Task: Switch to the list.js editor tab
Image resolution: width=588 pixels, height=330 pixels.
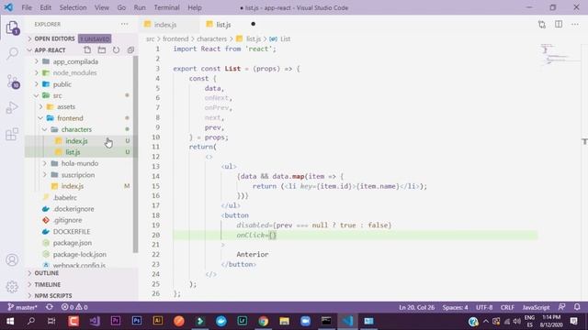Action: tap(223, 25)
